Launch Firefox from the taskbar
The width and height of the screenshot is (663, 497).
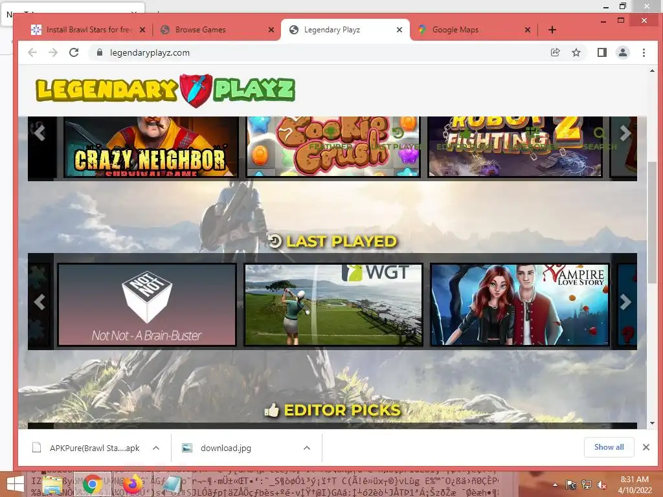pyautogui.click(x=132, y=484)
